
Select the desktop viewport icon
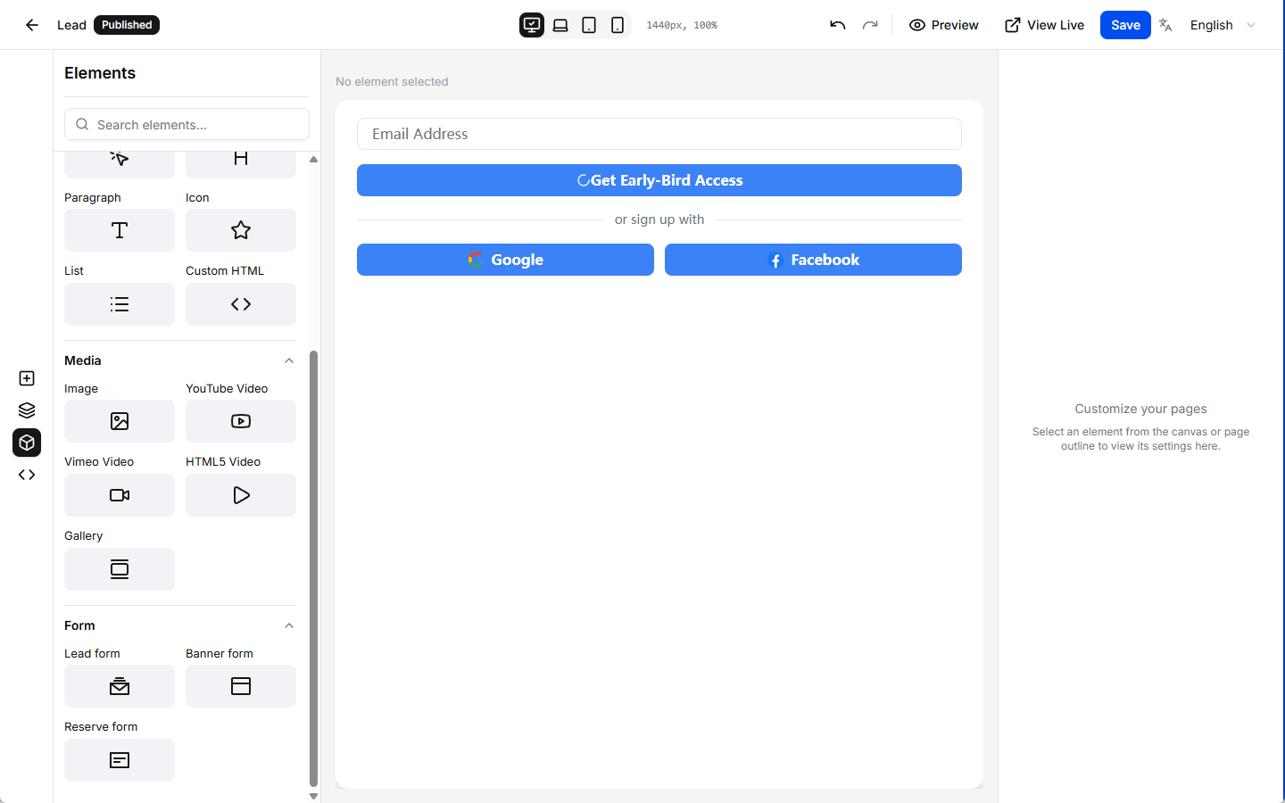click(x=532, y=25)
